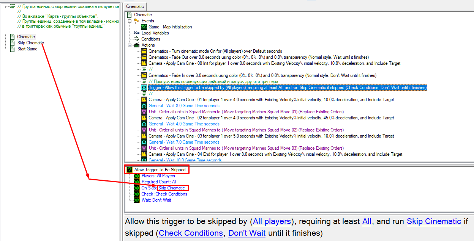The width and height of the screenshot is (474, 241).
Task: Select the Cinematic trigger in left list
Action: [26, 37]
